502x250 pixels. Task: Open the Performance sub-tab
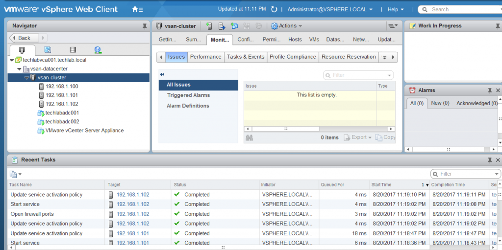tap(205, 57)
